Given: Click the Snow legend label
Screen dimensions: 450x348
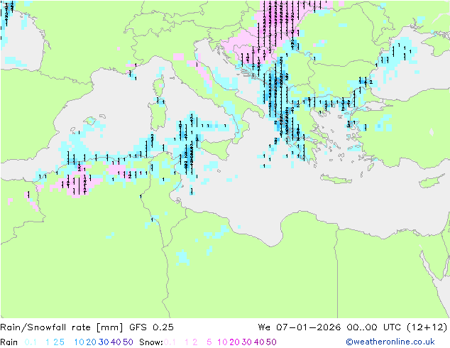Looking at the screenshot, I should [x=151, y=342].
